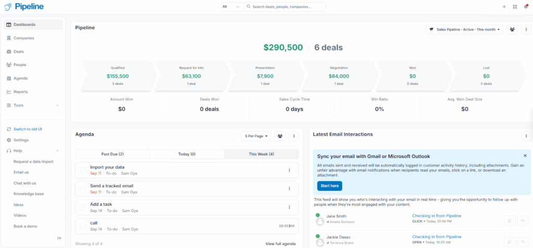The image size is (533, 248).
Task: Open Latest Email Interactions options menu
Action: tap(526, 136)
